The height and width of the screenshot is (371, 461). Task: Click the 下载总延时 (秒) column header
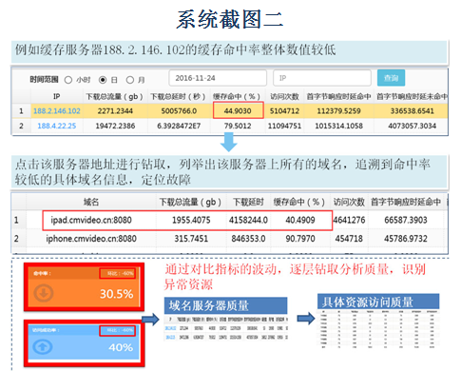(178, 96)
